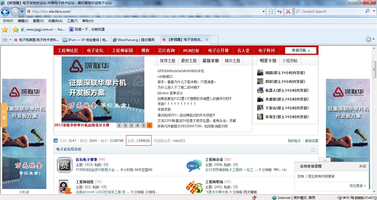This screenshot has height=200, width=377.
Task: Click PCB打样 in navigation bar
Action: point(191,50)
